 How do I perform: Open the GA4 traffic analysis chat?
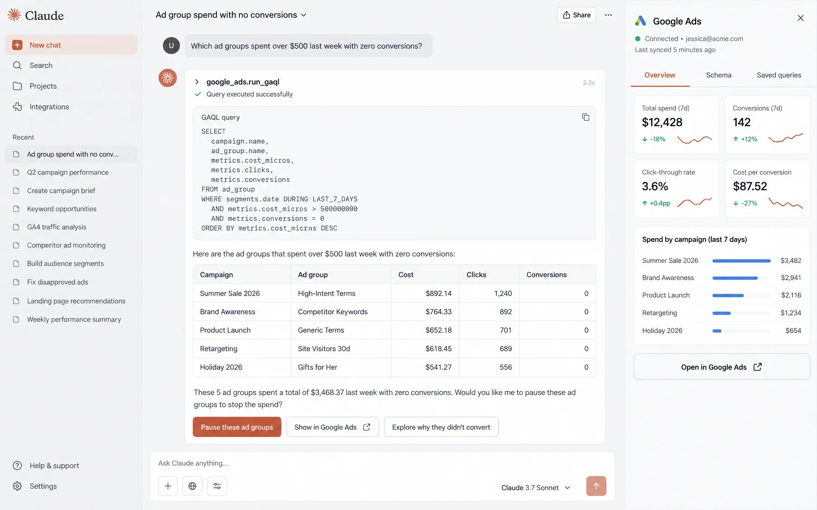pyautogui.click(x=71, y=227)
